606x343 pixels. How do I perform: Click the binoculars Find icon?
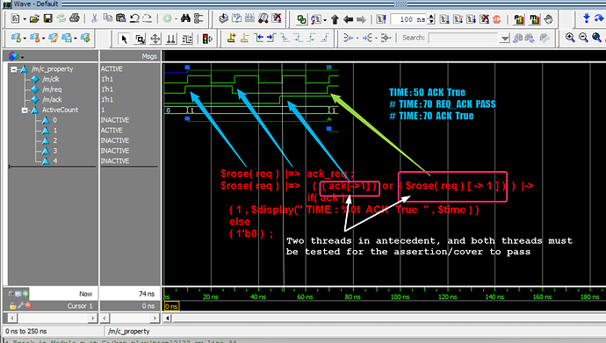click(x=186, y=18)
